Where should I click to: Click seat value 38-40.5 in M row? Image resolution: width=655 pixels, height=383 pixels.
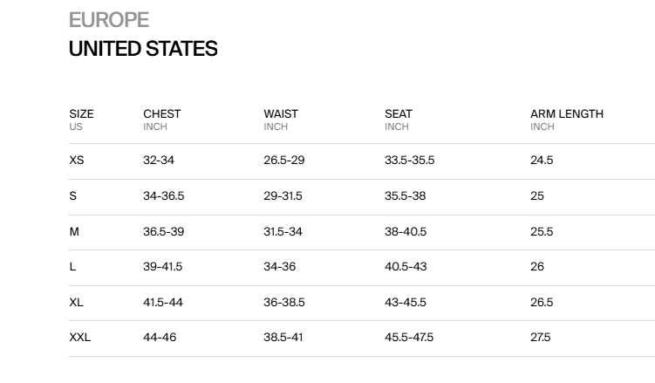pyautogui.click(x=406, y=231)
